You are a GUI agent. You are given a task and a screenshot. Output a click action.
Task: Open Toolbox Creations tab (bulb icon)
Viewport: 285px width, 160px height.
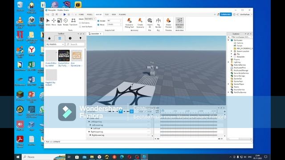[x=80, y=38]
